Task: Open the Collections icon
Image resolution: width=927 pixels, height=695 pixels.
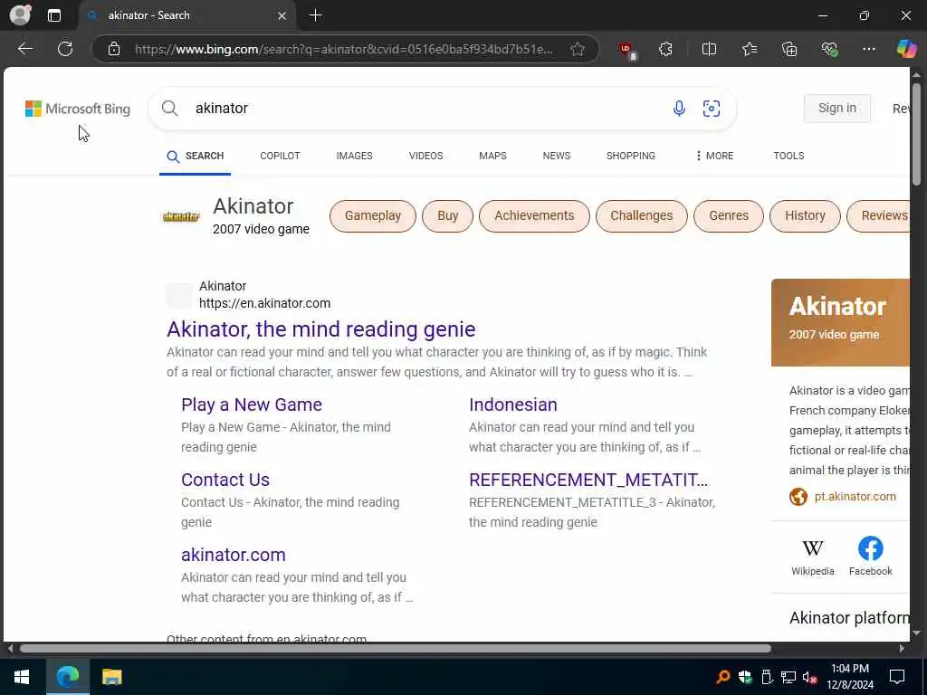Action: [789, 49]
